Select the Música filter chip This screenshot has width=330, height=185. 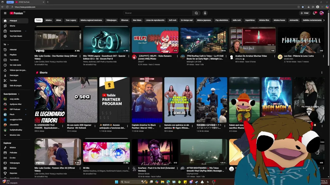pyautogui.click(x=48, y=20)
